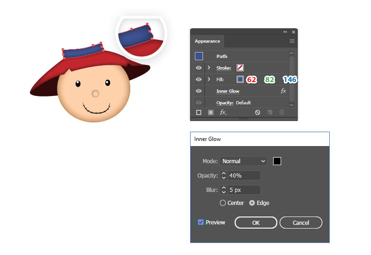This screenshot has width=371, height=255.
Task: Click the Duplicate Selected Item icon
Action: [270, 112]
